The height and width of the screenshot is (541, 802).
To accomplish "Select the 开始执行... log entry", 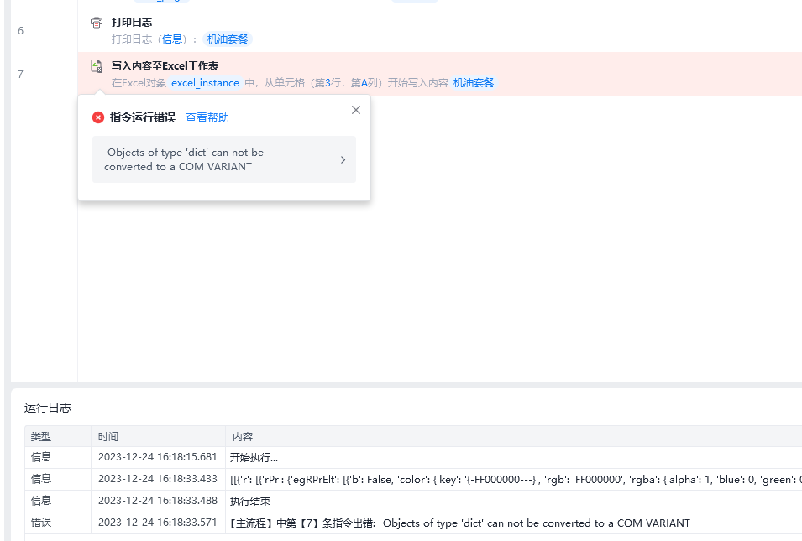I will click(254, 457).
